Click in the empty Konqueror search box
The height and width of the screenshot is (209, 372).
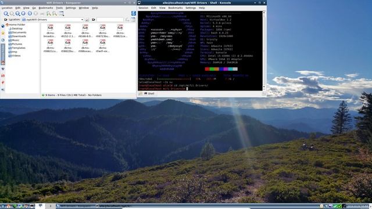(x=110, y=20)
